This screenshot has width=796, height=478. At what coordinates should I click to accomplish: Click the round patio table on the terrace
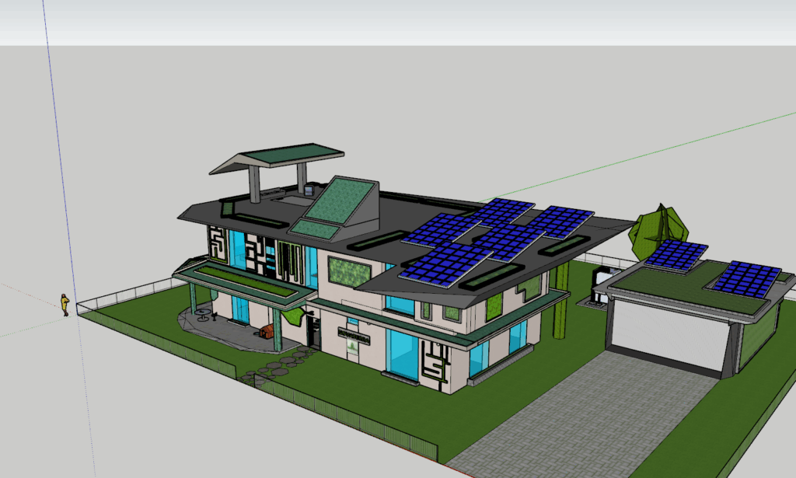(x=203, y=313)
